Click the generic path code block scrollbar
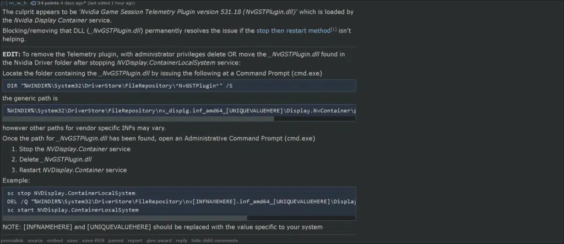 pos(138,118)
